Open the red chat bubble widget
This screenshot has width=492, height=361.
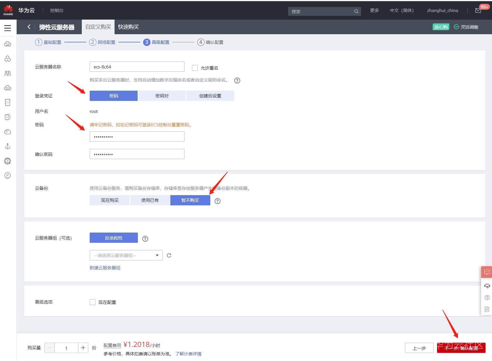[x=487, y=272]
